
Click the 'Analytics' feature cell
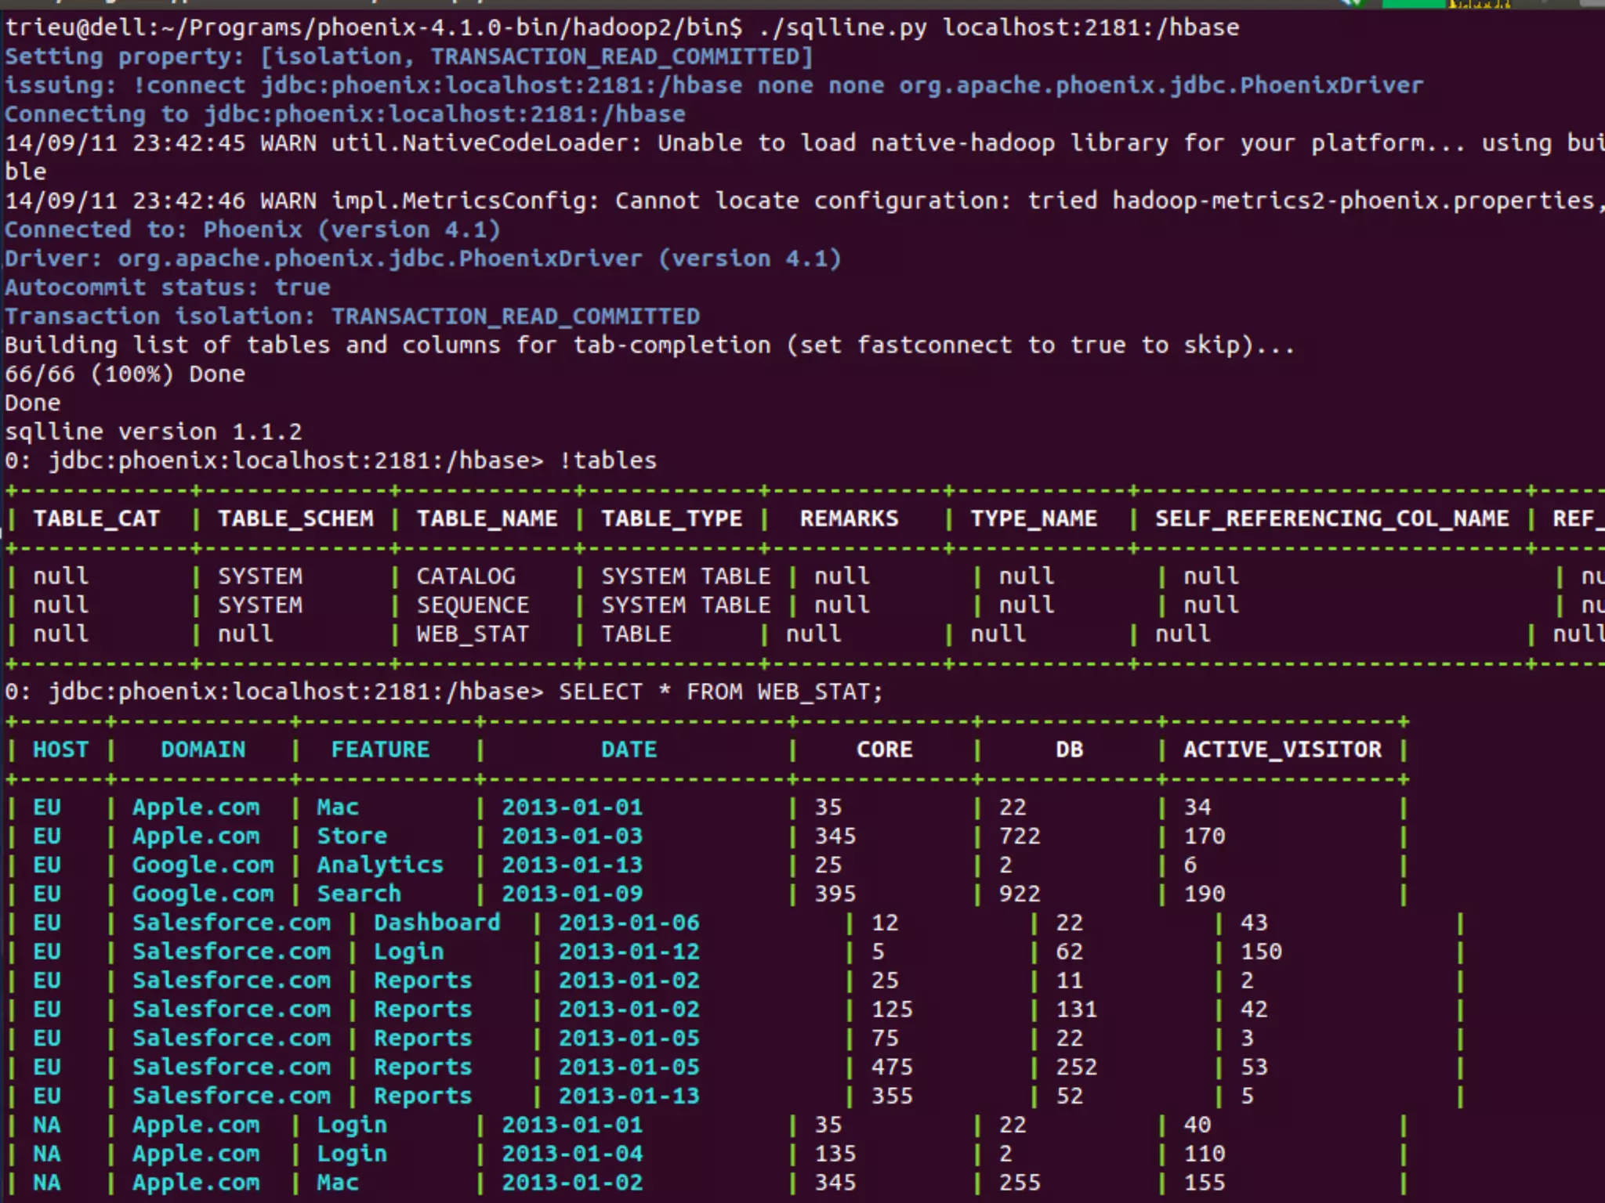point(380,865)
